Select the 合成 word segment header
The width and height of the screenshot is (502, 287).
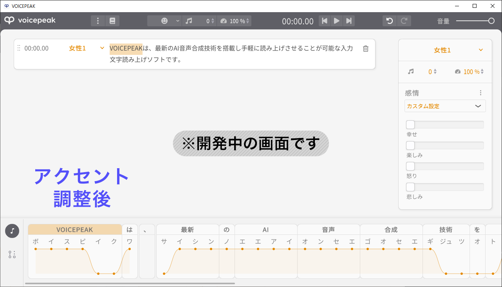[x=391, y=230]
